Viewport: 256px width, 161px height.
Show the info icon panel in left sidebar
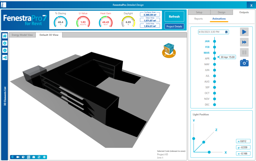[5, 50]
